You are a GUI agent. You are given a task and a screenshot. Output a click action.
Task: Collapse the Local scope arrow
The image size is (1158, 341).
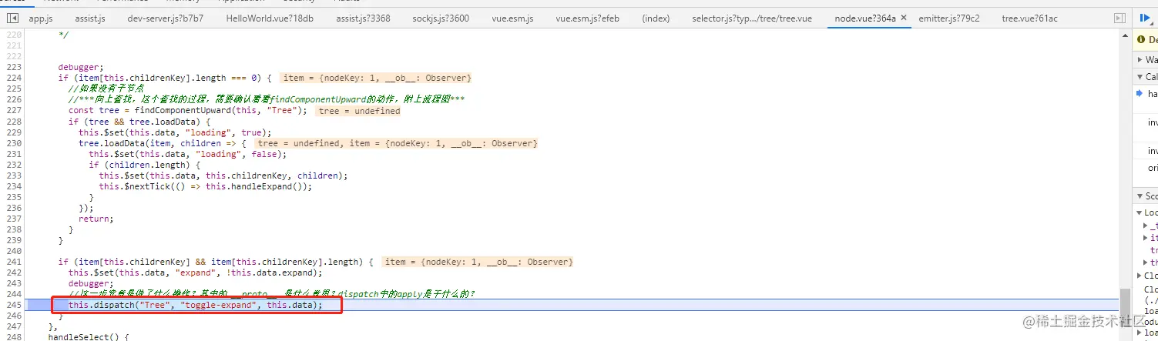[x=1140, y=212]
